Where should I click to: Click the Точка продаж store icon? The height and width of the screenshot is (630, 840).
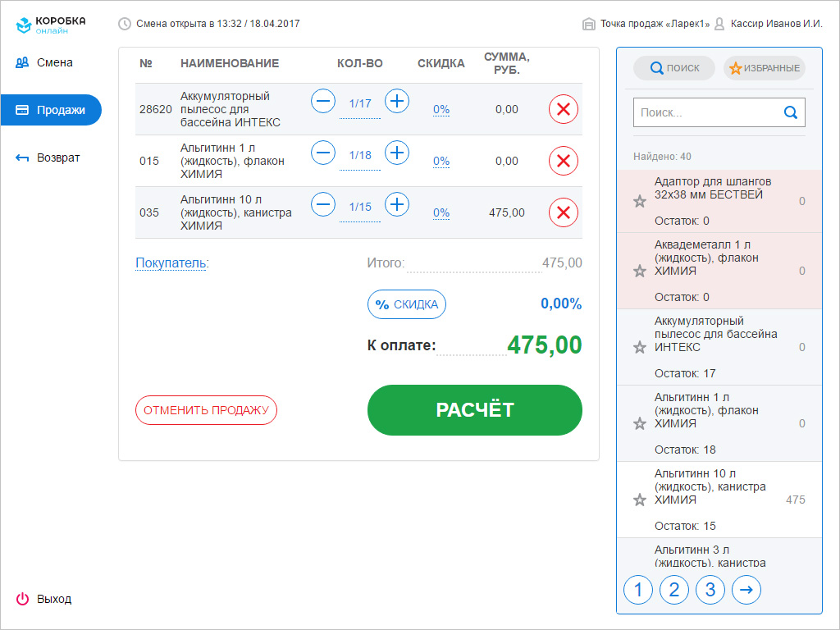[x=588, y=24]
